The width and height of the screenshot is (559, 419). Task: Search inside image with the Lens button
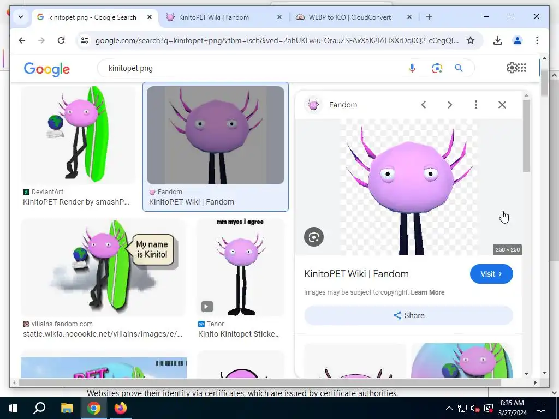314,237
